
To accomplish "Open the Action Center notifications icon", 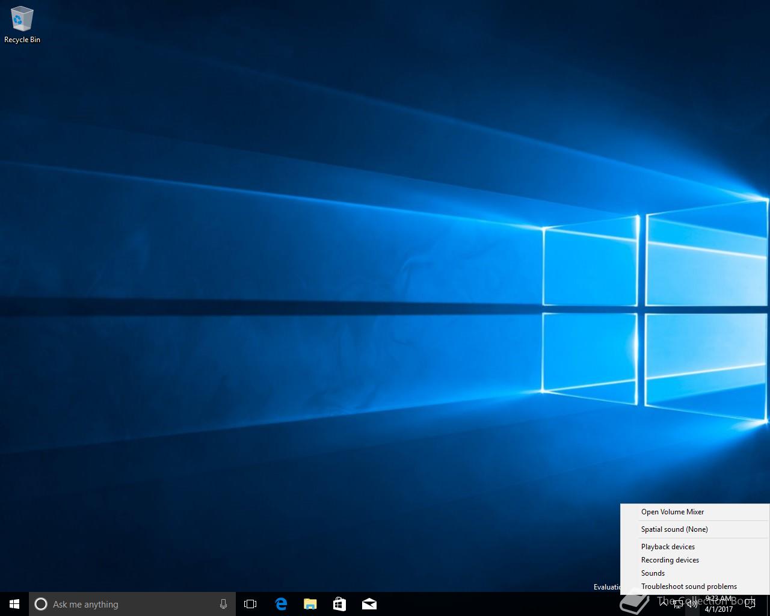I will tap(750, 604).
